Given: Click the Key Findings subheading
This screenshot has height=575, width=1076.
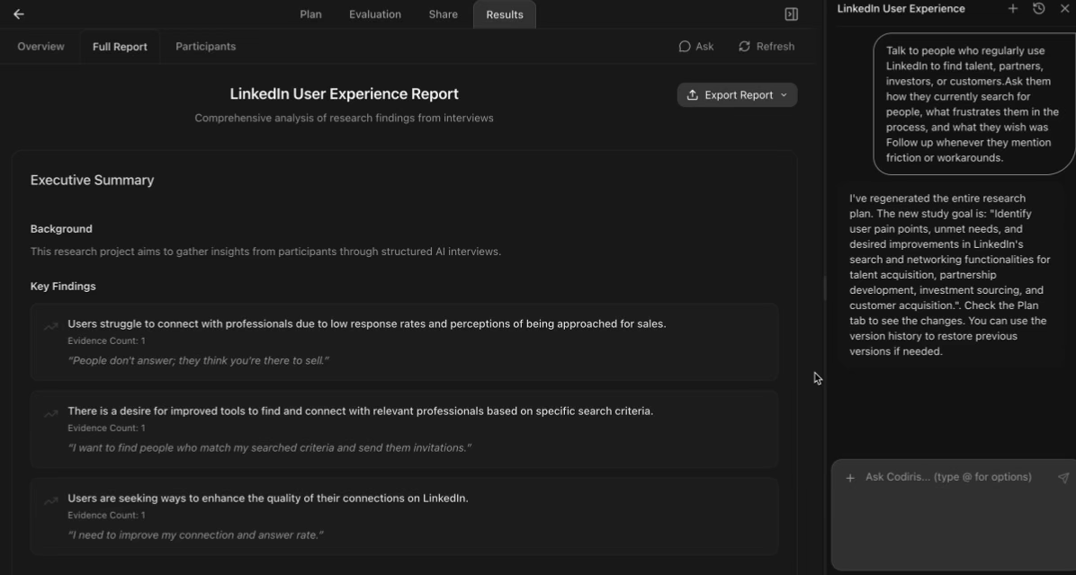Looking at the screenshot, I should tap(62, 287).
